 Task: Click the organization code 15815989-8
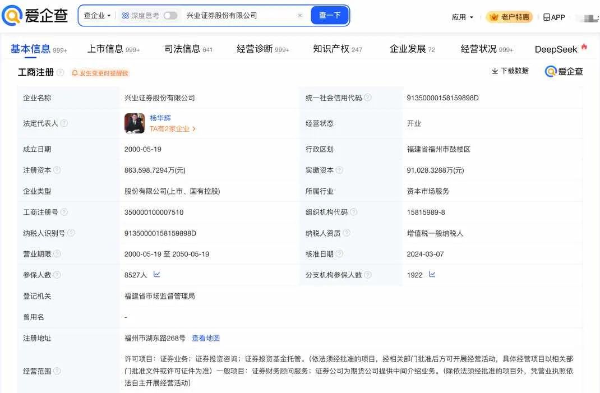coord(426,212)
